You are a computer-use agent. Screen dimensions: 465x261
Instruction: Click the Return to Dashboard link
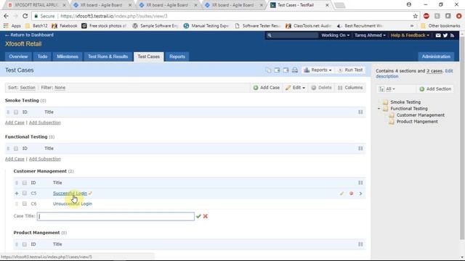click(29, 35)
